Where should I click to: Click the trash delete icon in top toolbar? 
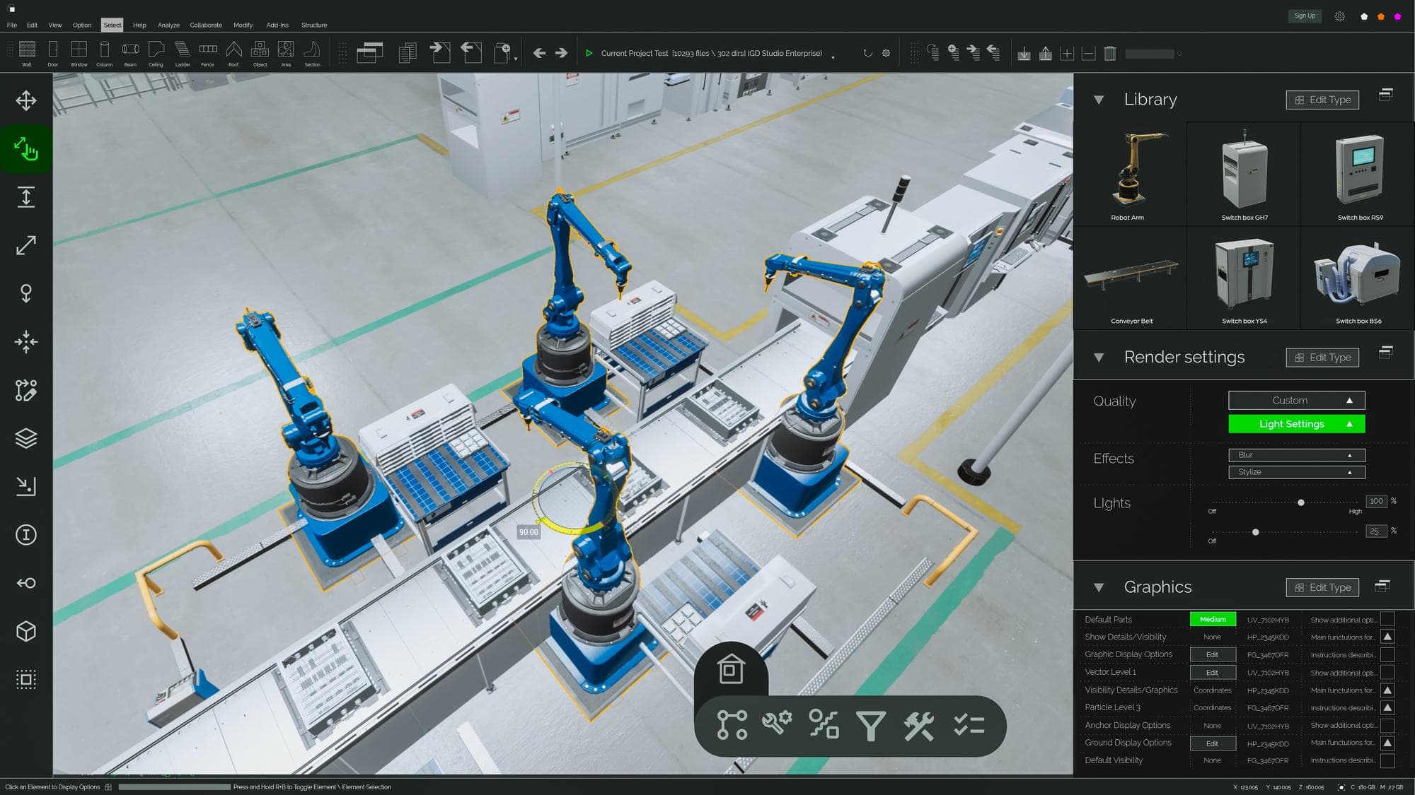tap(1110, 53)
